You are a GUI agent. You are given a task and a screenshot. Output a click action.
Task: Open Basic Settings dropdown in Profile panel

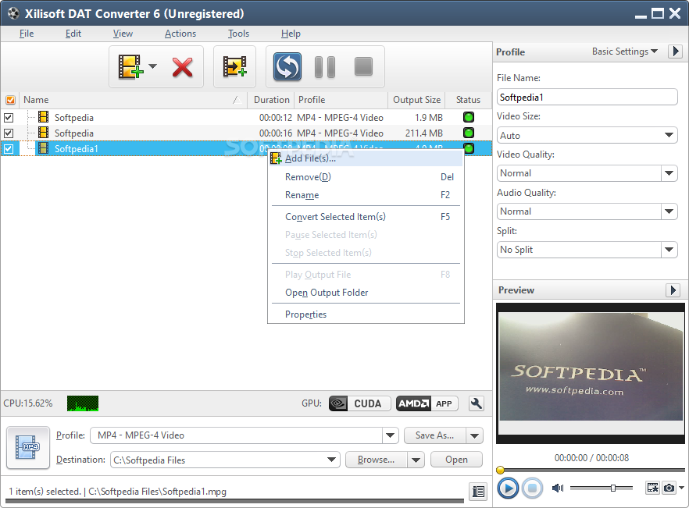tap(625, 52)
